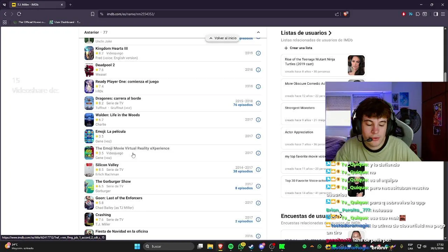Open the Strongest Monsters user list
The width and height of the screenshot is (448, 252).
pos(300,108)
